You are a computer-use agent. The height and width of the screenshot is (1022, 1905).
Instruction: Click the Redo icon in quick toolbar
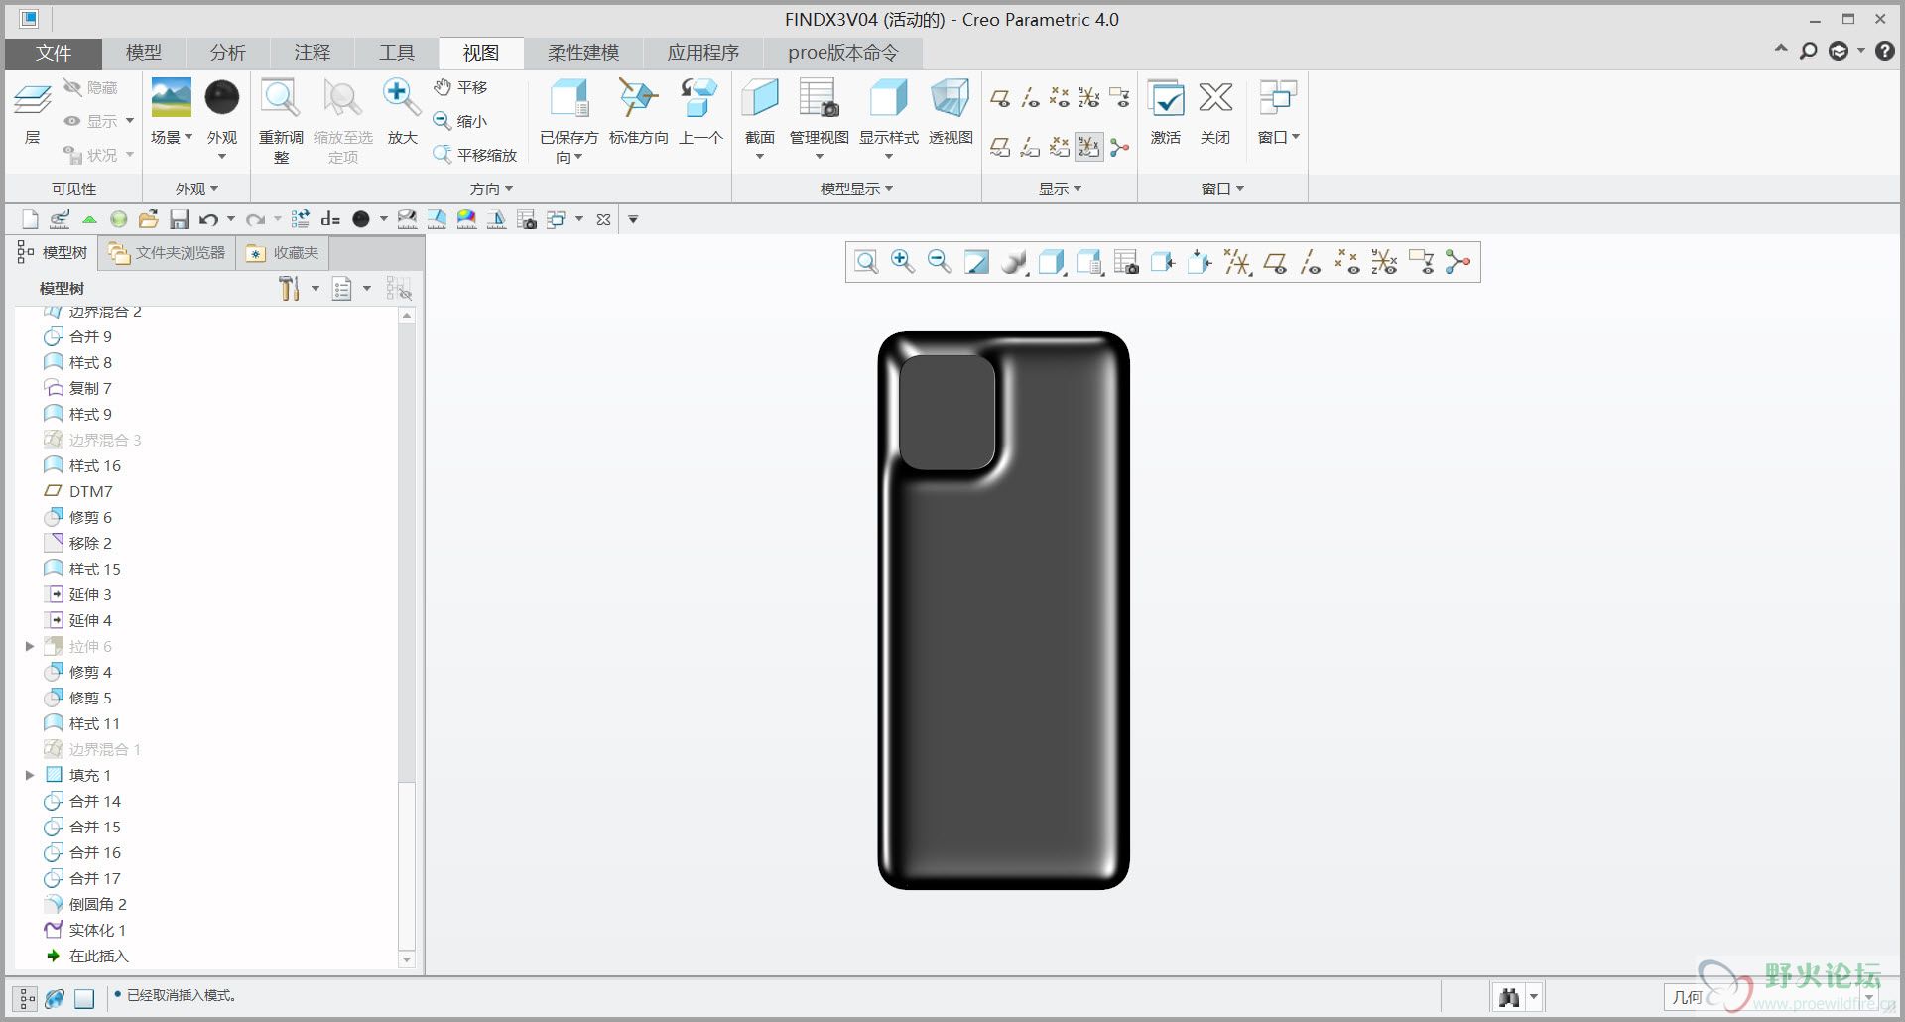point(255,219)
